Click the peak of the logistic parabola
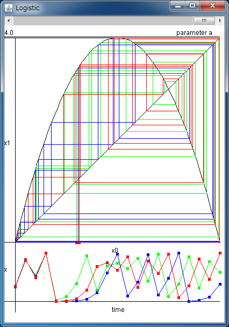Image resolution: width=229 pixels, height=327 pixels. point(117,39)
